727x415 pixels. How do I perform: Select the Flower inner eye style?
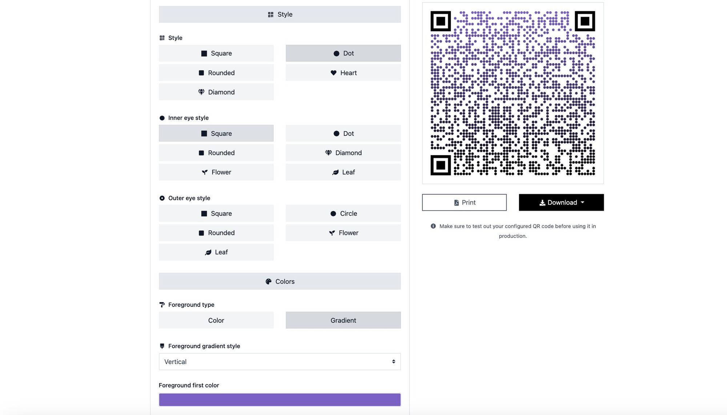[x=216, y=172]
